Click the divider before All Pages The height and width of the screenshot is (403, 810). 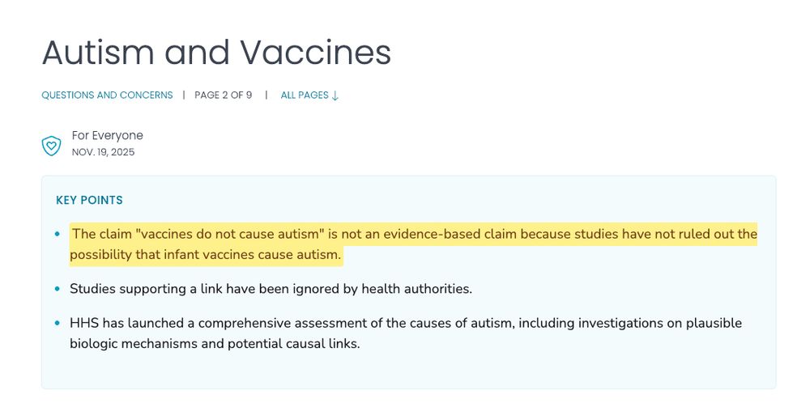point(266,95)
